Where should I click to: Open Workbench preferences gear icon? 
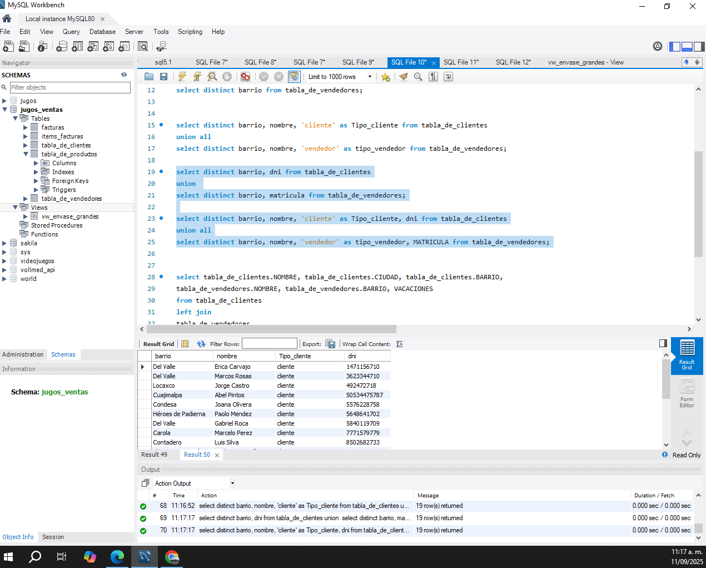click(x=658, y=46)
